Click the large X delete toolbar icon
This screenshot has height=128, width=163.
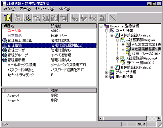(x=113, y=18)
